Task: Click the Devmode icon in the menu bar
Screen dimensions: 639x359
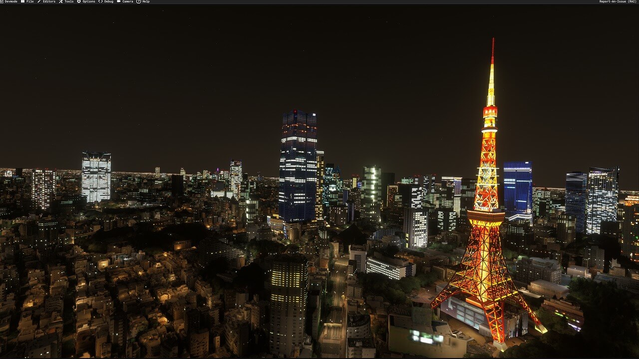Action: pos(1,1)
